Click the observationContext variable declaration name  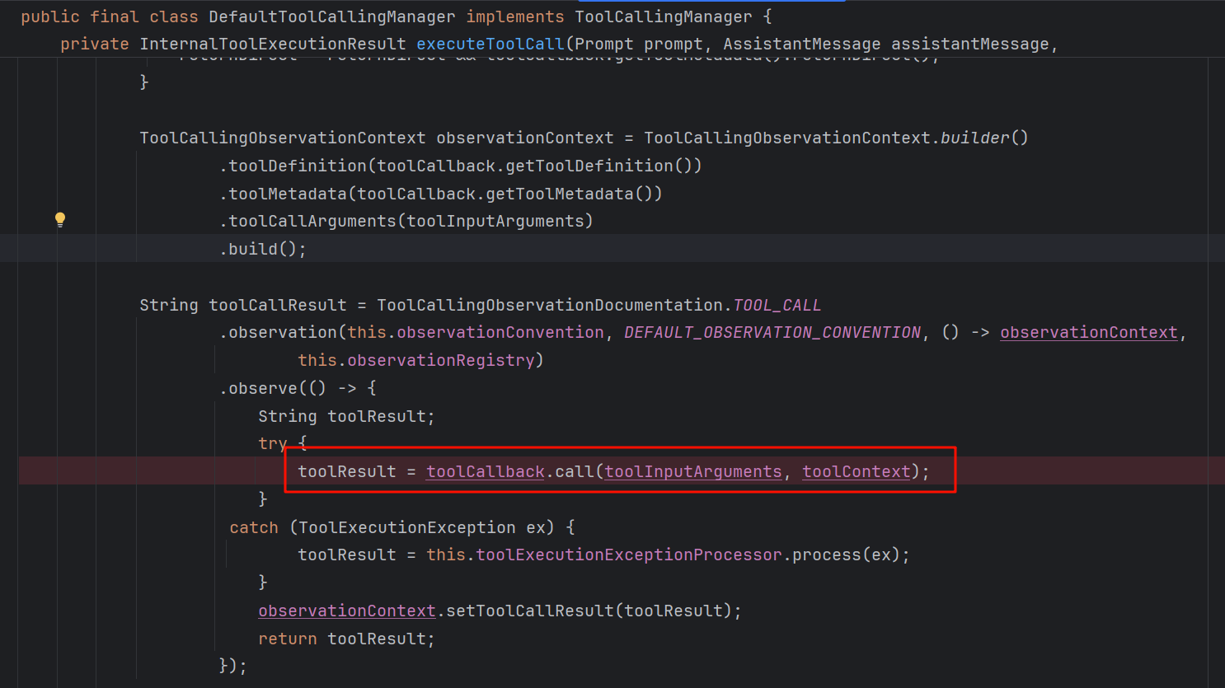click(x=525, y=138)
